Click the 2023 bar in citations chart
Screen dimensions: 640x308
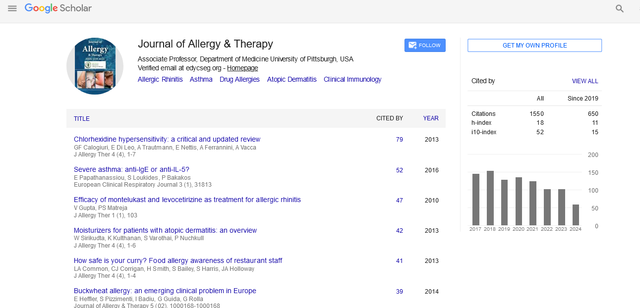click(562, 207)
